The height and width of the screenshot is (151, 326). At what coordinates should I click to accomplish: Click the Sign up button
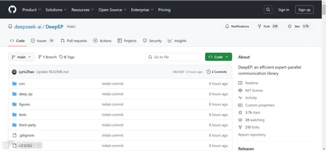click(x=304, y=10)
